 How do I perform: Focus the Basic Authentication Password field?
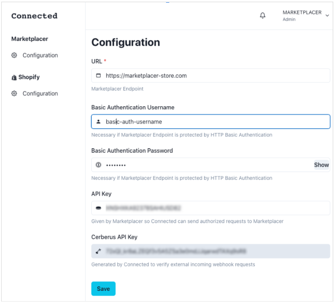click(211, 165)
